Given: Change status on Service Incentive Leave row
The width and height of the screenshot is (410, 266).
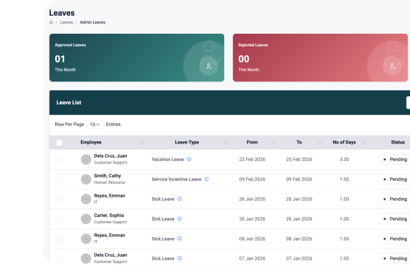Looking at the screenshot, I should (x=395, y=179).
